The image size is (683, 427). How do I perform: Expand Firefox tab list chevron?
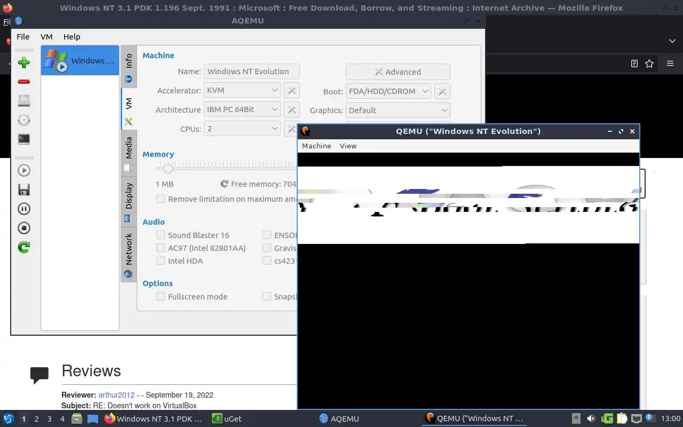(x=672, y=41)
